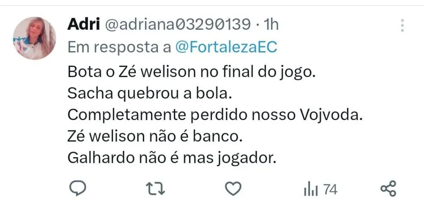This screenshot has height=210, width=424.
Task: Click the 'Em resposta a' label
Action: [119, 48]
